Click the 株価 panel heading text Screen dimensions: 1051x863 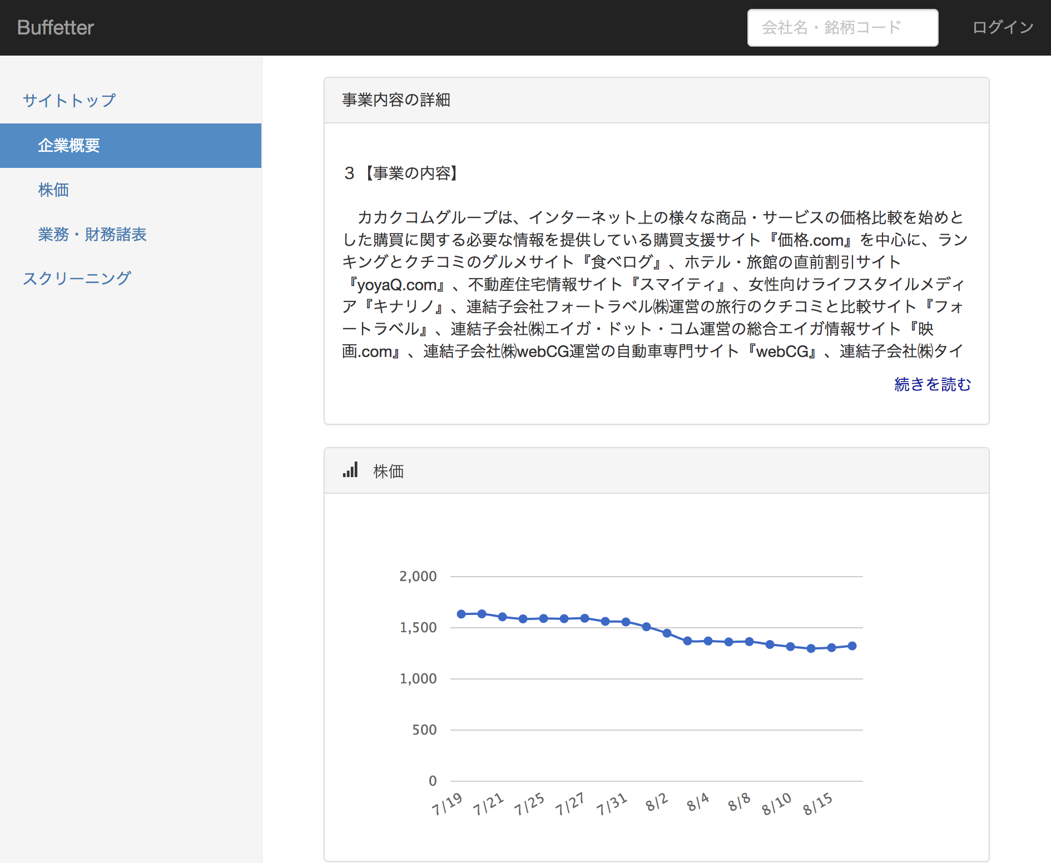tap(388, 472)
